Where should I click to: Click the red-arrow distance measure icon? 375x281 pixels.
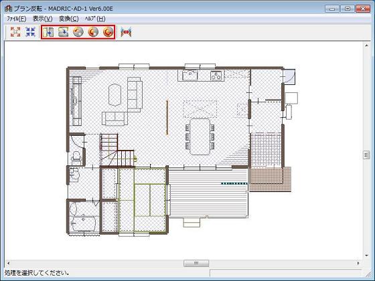tap(126, 32)
